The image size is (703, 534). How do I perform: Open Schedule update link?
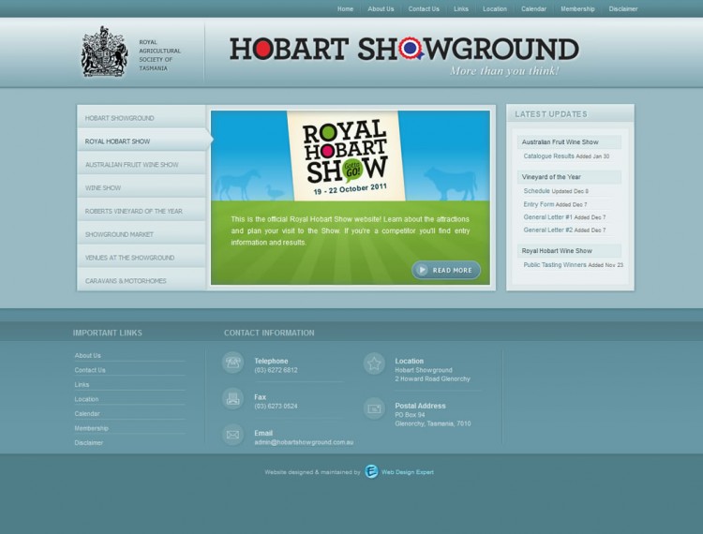click(x=537, y=191)
